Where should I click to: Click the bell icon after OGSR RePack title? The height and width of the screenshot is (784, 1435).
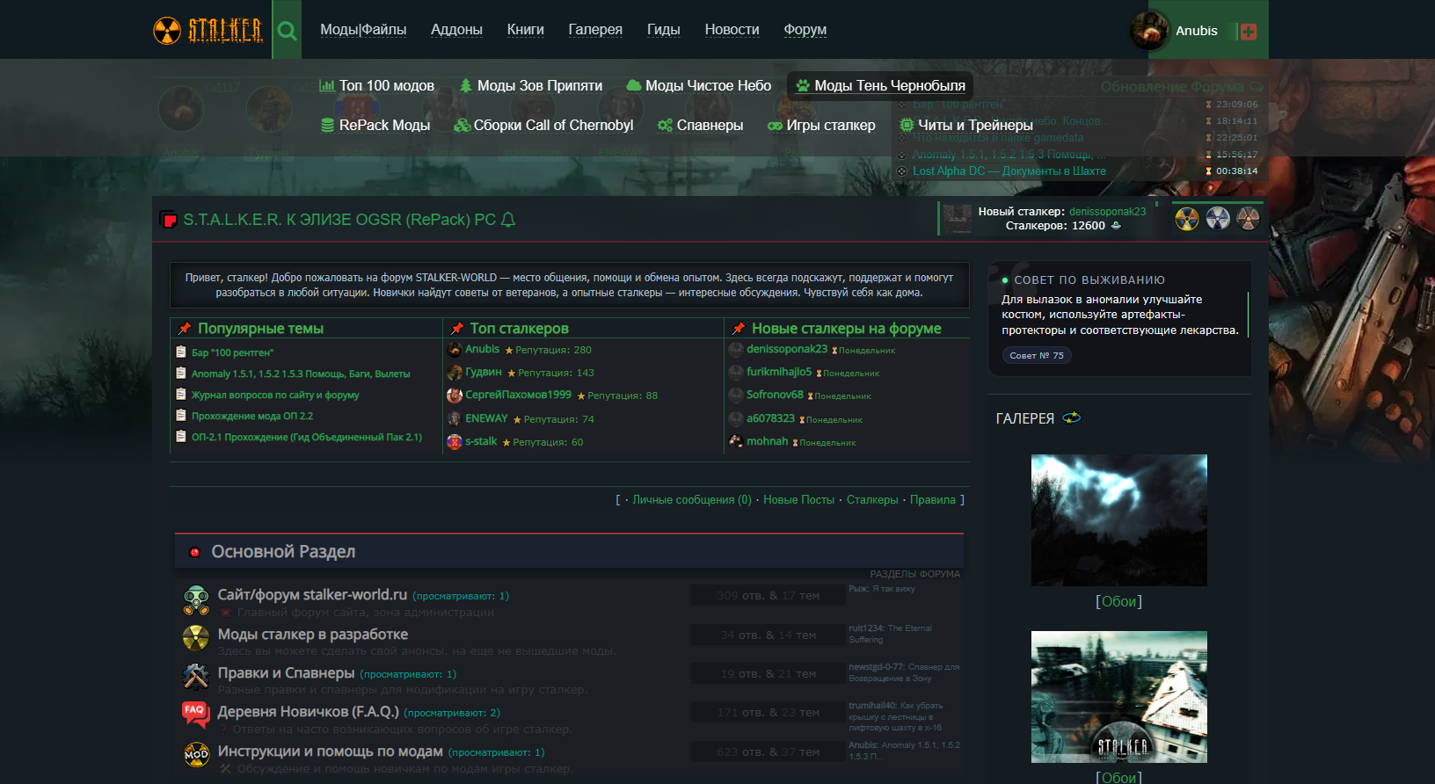point(508,220)
